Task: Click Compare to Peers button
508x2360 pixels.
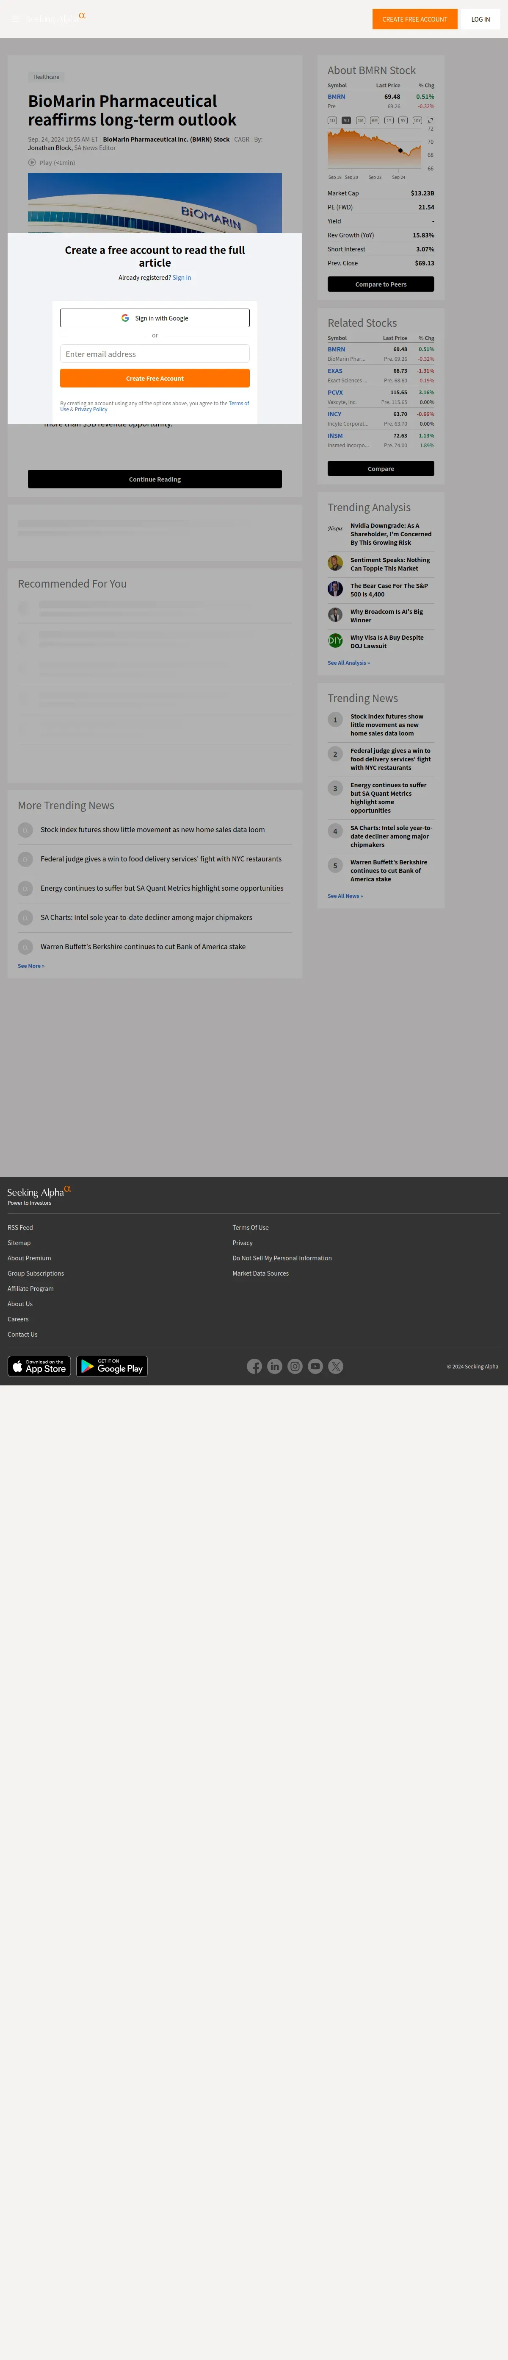Action: (x=381, y=284)
